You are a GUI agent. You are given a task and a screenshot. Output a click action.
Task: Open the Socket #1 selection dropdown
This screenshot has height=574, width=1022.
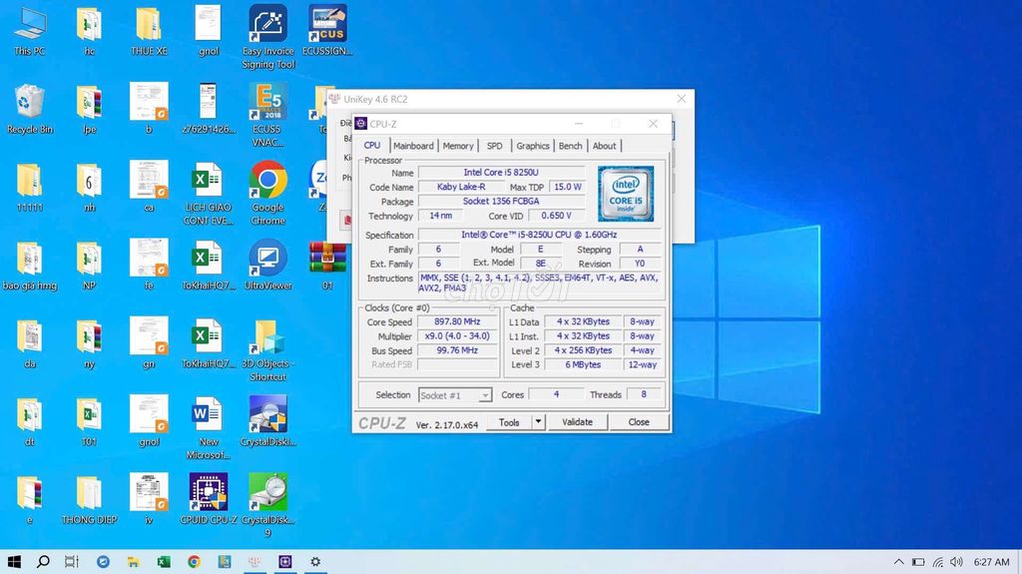(454, 395)
